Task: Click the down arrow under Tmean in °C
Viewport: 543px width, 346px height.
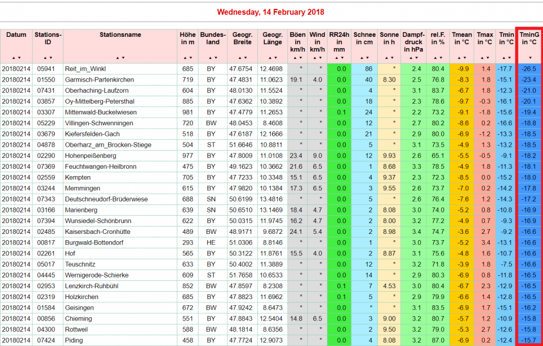Action: (465, 58)
